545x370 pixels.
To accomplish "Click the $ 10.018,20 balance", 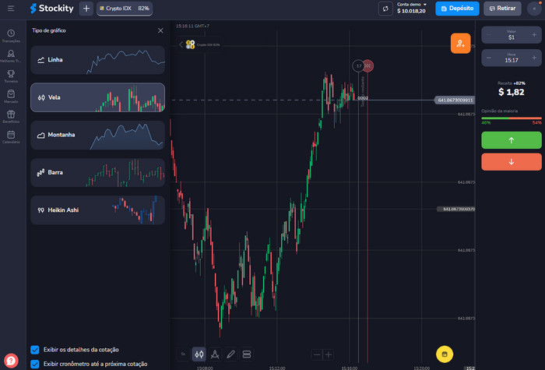I will [x=411, y=11].
